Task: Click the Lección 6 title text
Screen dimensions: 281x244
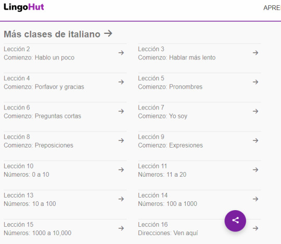Action: (17, 107)
